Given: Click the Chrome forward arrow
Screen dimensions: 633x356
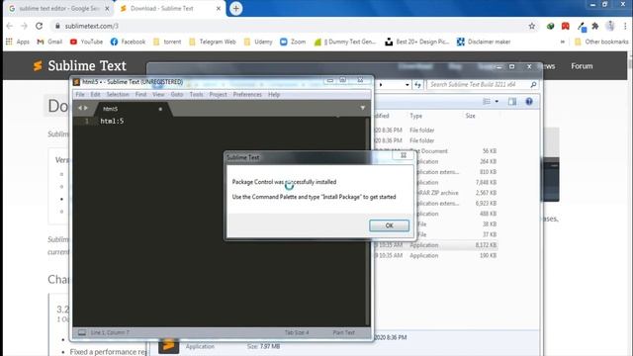Looking at the screenshot, I should coord(24,26).
